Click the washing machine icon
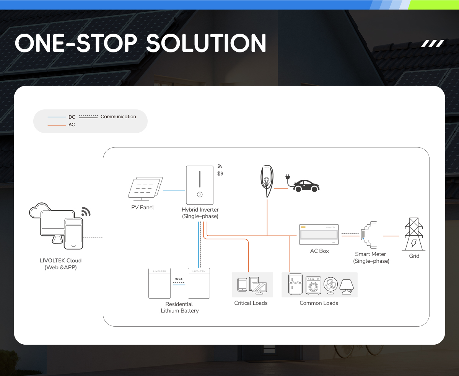Screen dimensions: 459x376 click(x=313, y=285)
